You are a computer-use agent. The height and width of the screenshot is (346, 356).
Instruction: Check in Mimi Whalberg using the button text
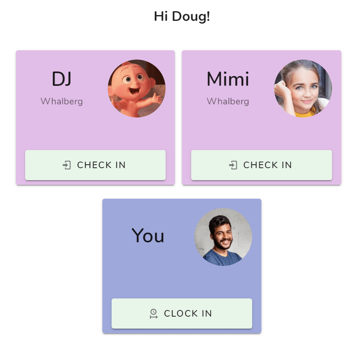(x=268, y=165)
